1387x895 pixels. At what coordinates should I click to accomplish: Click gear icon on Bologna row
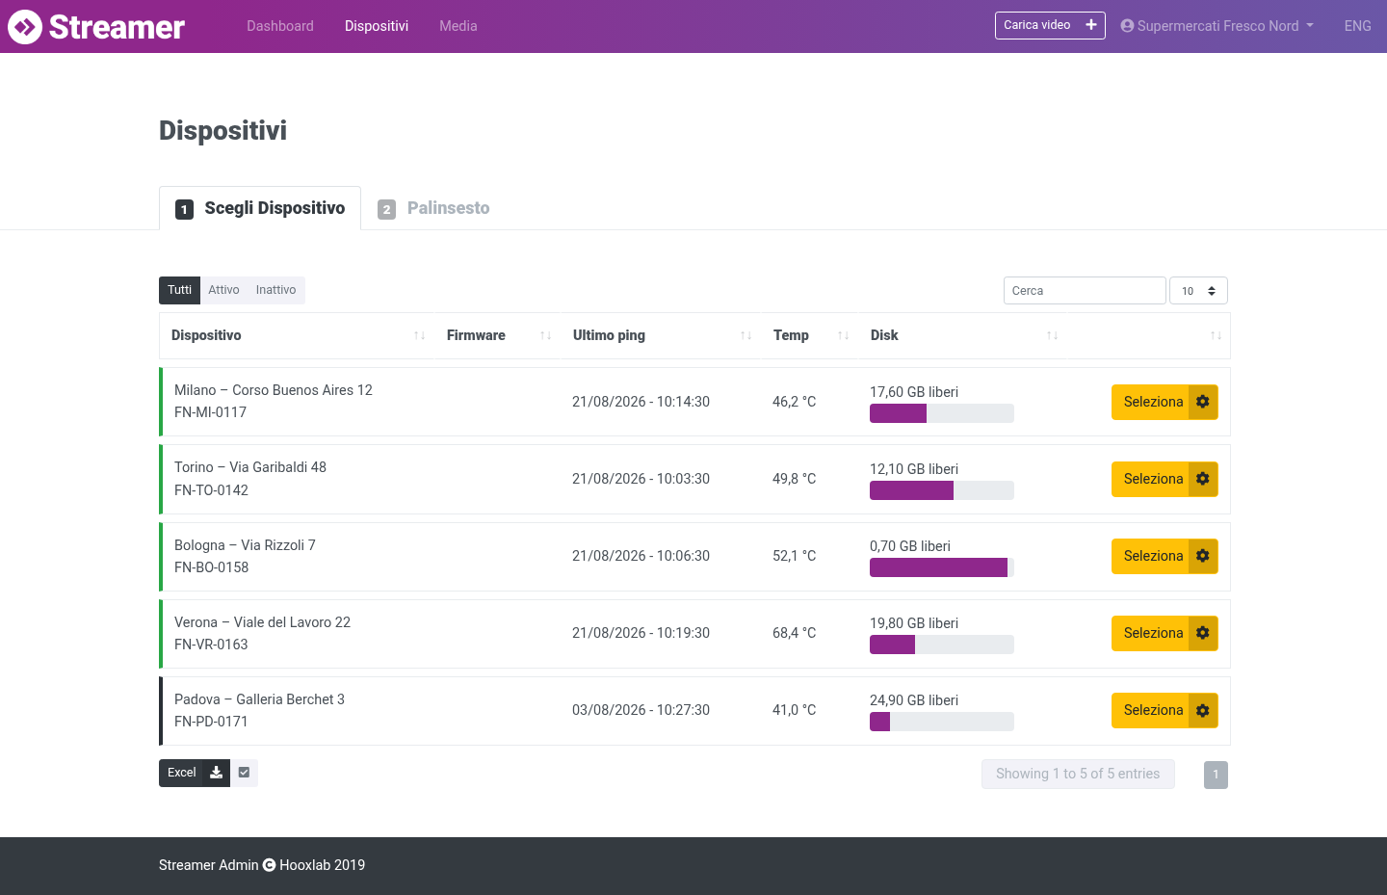pos(1203,556)
